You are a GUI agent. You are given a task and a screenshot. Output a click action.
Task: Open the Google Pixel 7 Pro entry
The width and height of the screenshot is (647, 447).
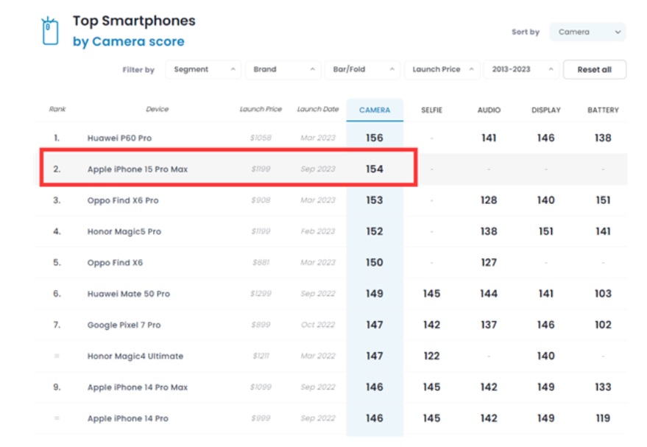click(124, 325)
